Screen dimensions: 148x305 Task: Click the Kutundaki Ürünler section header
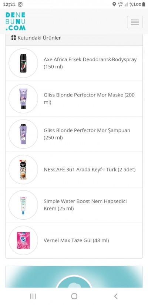[x=74, y=38]
